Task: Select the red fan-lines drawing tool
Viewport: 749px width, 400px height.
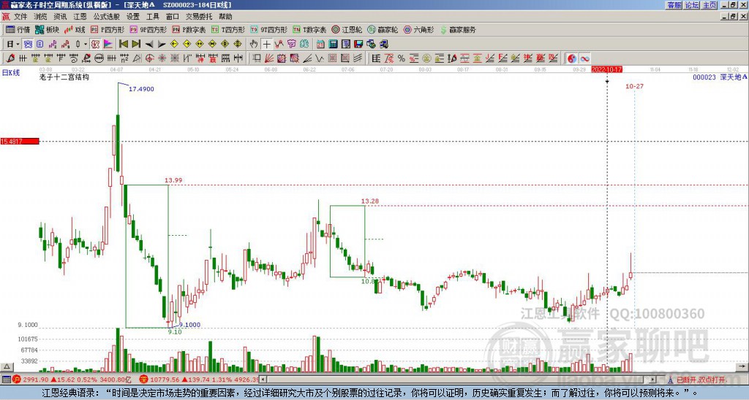Action: pyautogui.click(x=269, y=58)
